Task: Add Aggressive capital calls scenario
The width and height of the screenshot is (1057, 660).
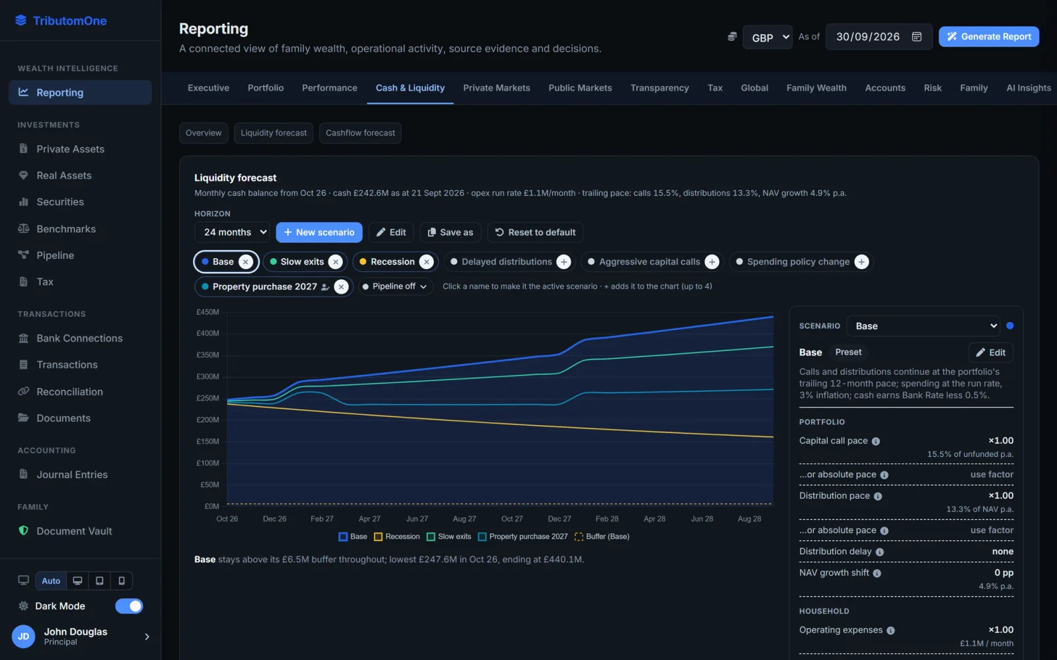Action: click(712, 262)
